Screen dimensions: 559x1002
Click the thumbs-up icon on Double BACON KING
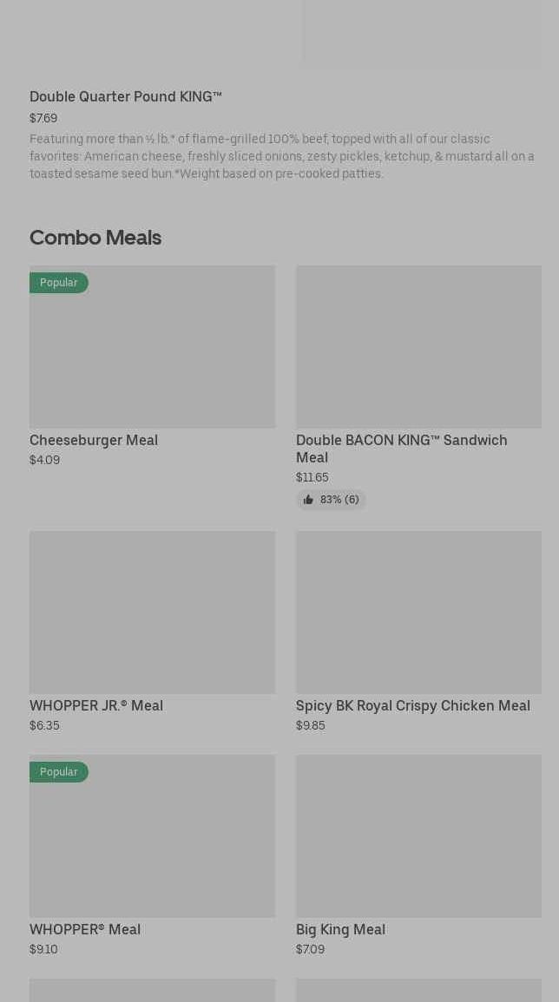point(308,500)
